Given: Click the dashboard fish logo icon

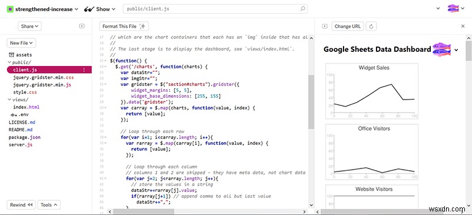Looking at the screenshot, I should pyautogui.click(x=441, y=49).
